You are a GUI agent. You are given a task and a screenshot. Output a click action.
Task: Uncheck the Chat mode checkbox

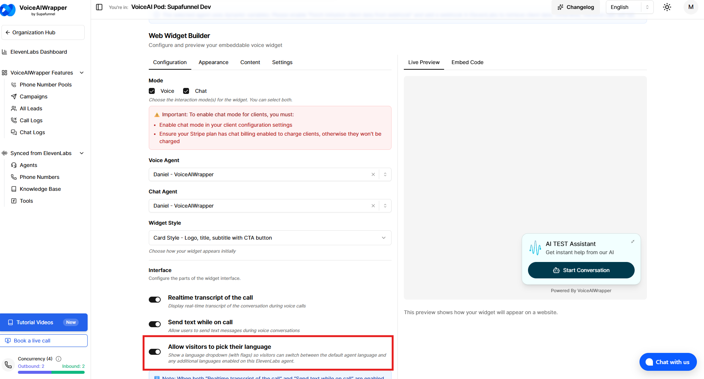(x=186, y=91)
